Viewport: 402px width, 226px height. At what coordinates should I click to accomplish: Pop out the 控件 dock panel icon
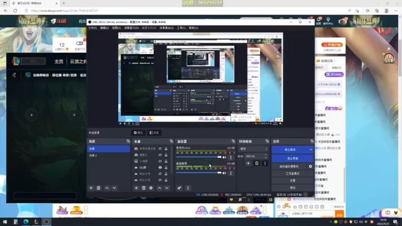pyautogui.click(x=312, y=142)
